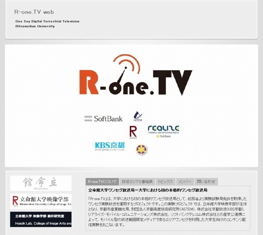263x235 pixels.
Task: Click the R-one.TV web site title
Action: pyautogui.click(x=34, y=12)
